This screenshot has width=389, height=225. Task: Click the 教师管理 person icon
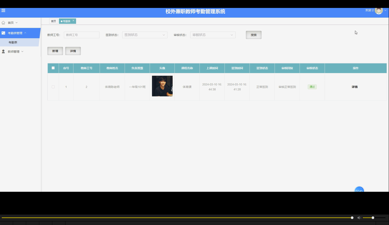pyautogui.click(x=3, y=51)
